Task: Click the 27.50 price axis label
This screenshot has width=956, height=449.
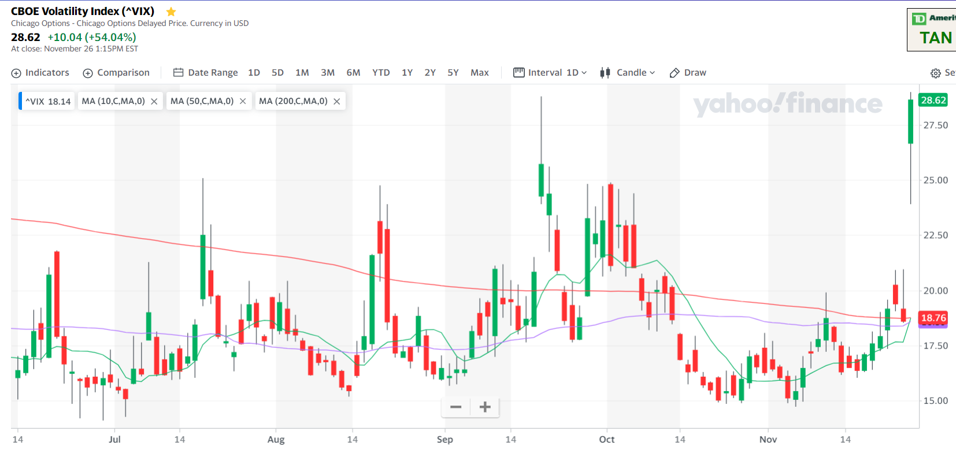Action: click(935, 125)
